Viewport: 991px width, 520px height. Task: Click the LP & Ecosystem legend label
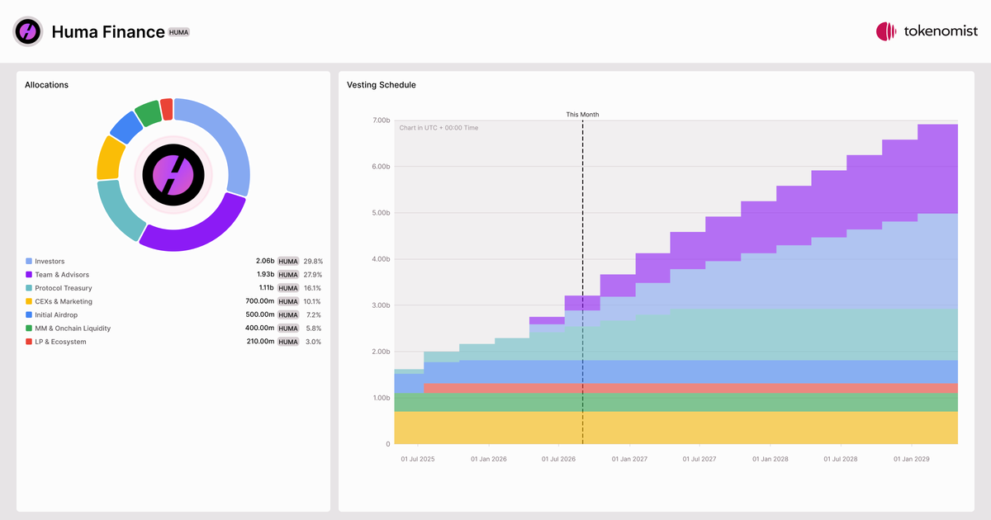[60, 342]
